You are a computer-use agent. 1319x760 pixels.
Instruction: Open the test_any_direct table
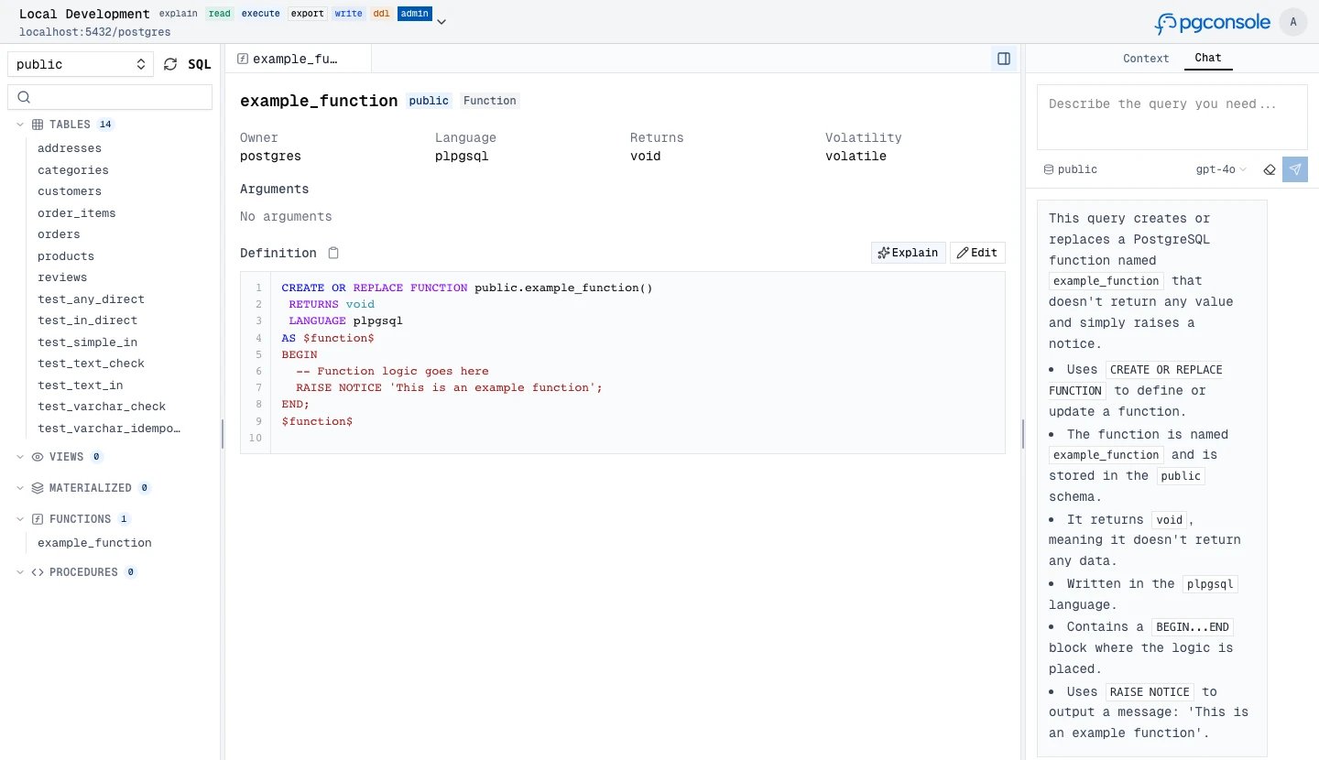pyautogui.click(x=91, y=299)
